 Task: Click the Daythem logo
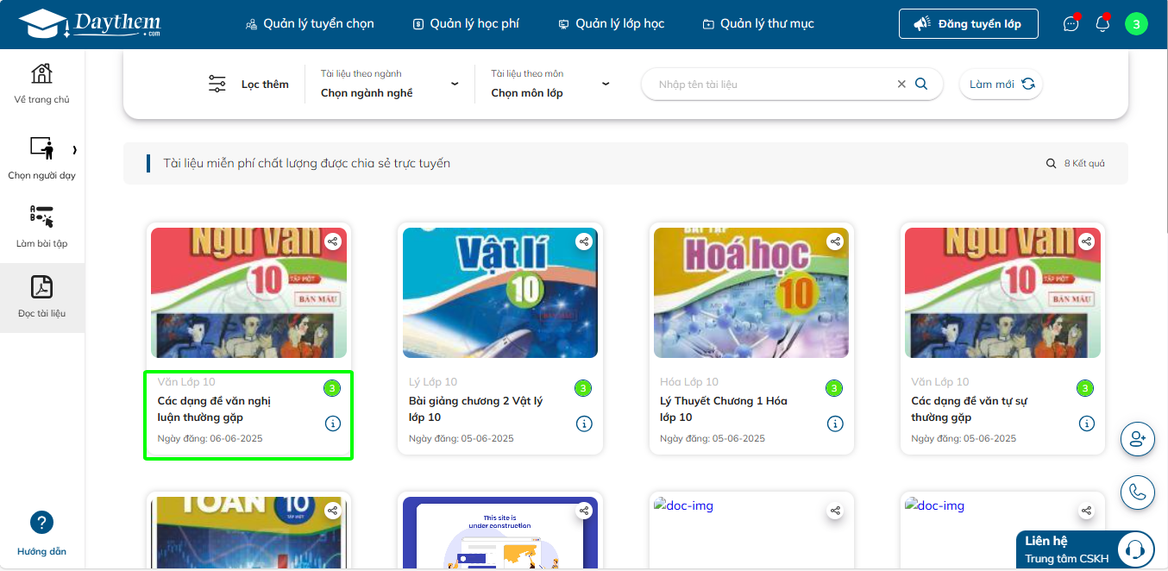pyautogui.click(x=90, y=23)
